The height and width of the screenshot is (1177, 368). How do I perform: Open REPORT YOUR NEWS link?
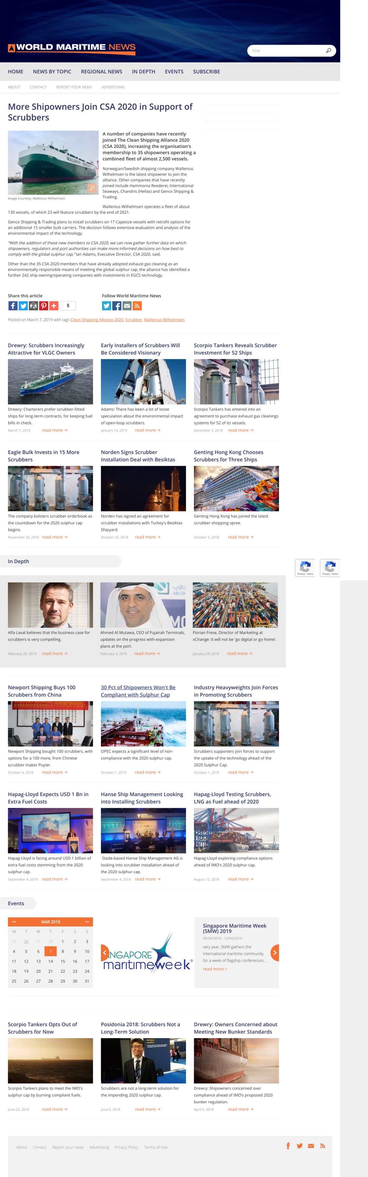tap(74, 87)
